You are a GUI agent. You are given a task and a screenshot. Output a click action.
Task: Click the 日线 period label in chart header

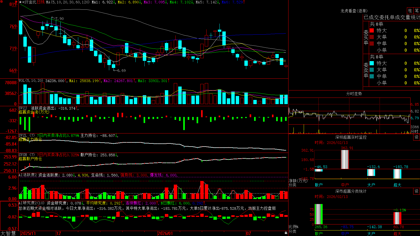click(41, 2)
